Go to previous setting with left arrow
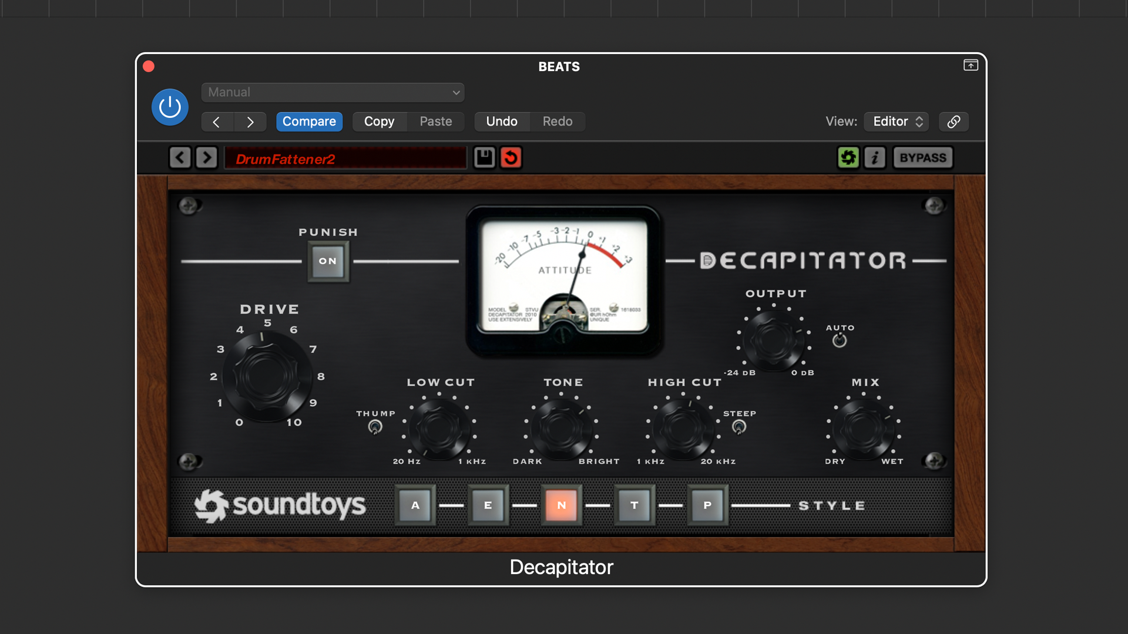Viewport: 1128px width, 634px height. coord(217,122)
